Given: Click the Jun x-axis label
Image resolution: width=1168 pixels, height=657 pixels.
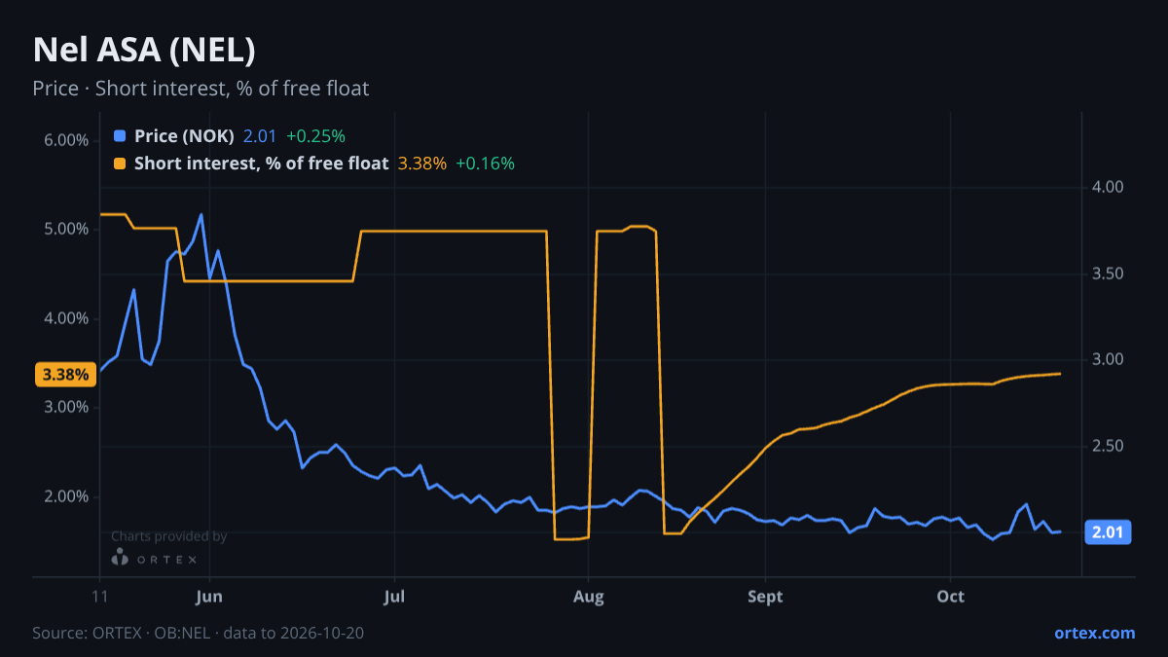Looking at the screenshot, I should pos(210,597).
